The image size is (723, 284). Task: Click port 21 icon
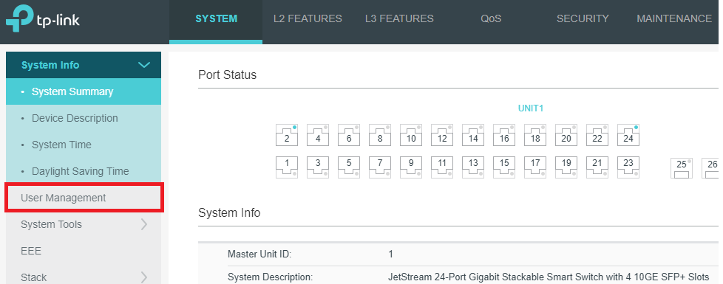click(x=597, y=167)
